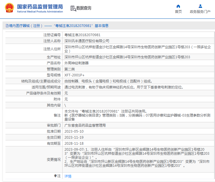Click the 备注 remarks text
215x182 pixels.
[137, 115]
